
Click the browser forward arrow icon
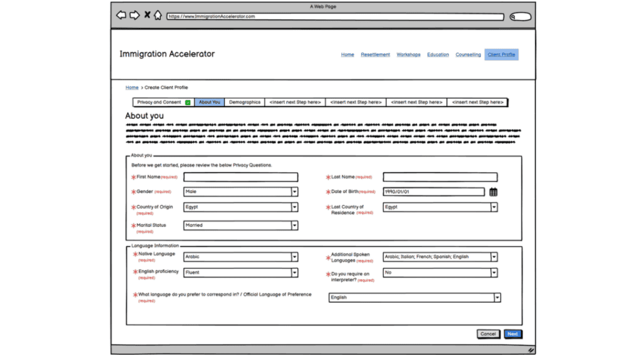(x=134, y=16)
